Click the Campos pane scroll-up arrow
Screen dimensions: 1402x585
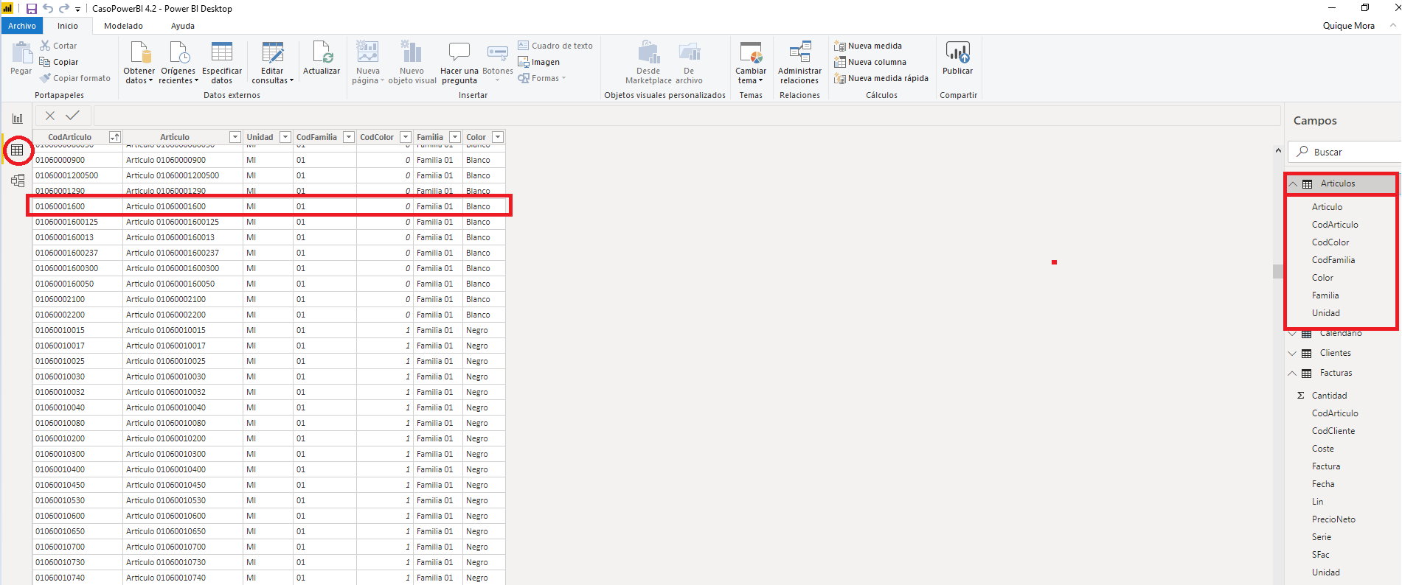point(1278,150)
